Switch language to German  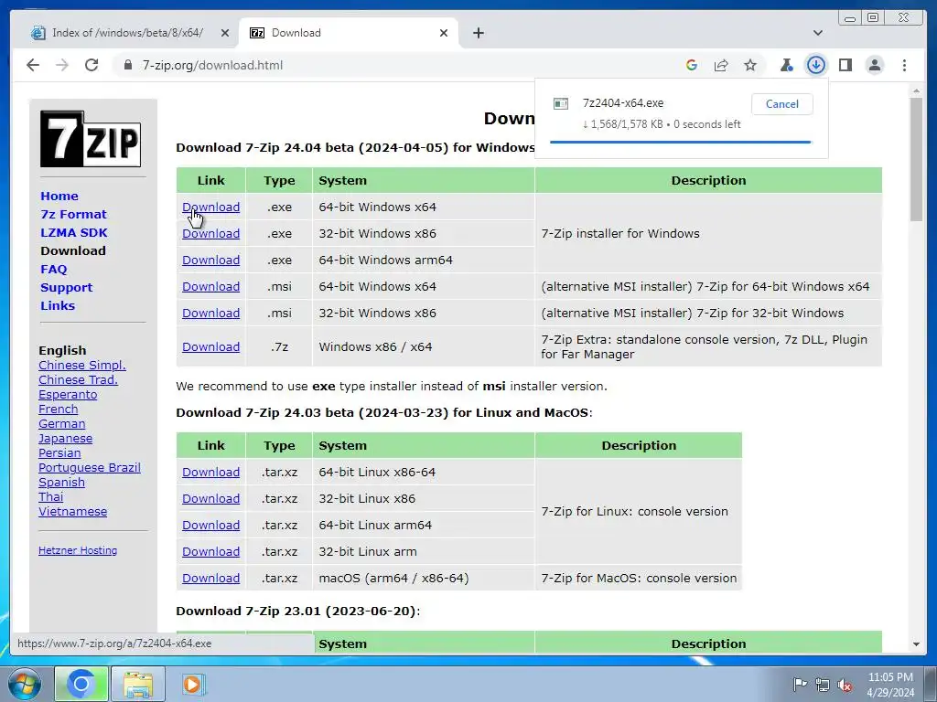pyautogui.click(x=61, y=424)
